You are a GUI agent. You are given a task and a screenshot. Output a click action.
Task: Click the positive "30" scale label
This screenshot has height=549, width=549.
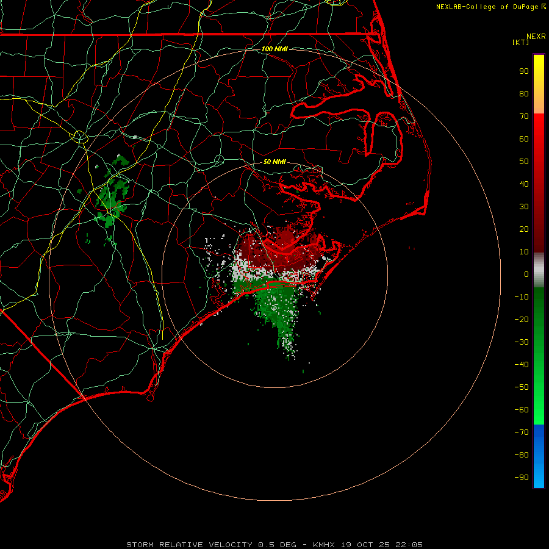click(524, 207)
